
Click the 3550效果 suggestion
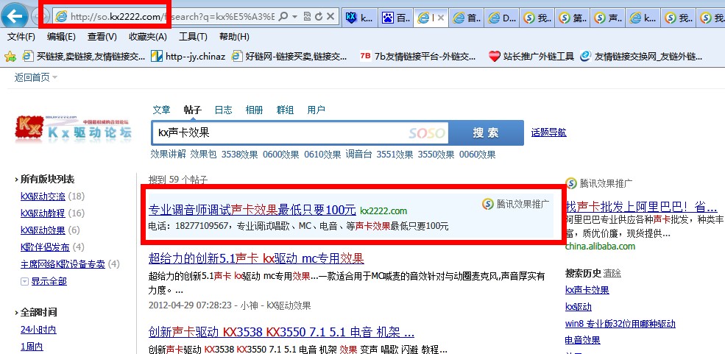pyautogui.click(x=436, y=155)
